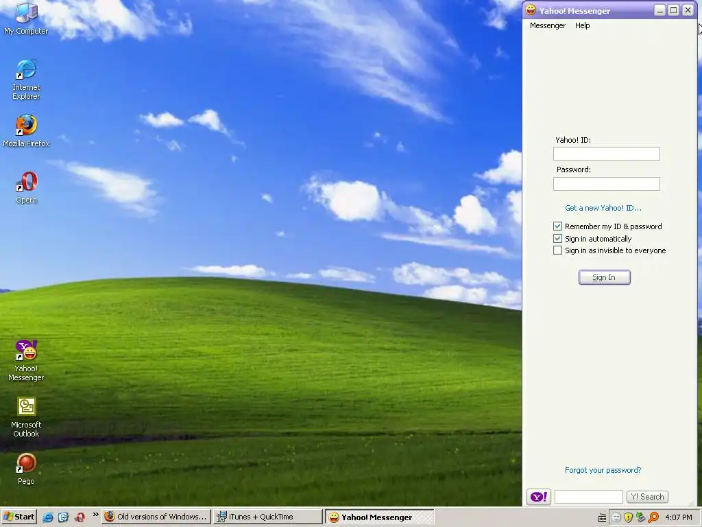Click the Yahoo search text box
This screenshot has height=527, width=702.
tap(588, 497)
